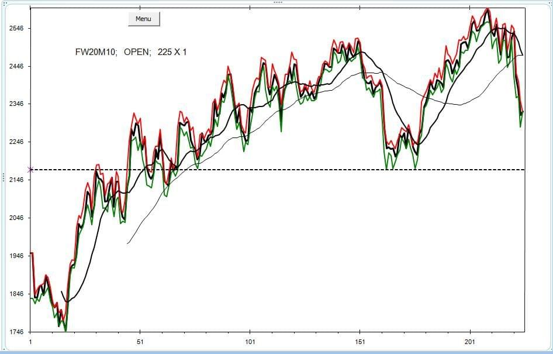Select the y-axis label 2446
The width and height of the screenshot is (553, 354).
click(x=16, y=66)
